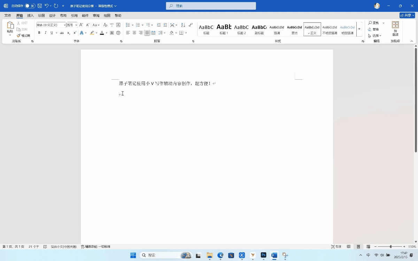Switch to the 布局 (Layout) tab

(63, 16)
